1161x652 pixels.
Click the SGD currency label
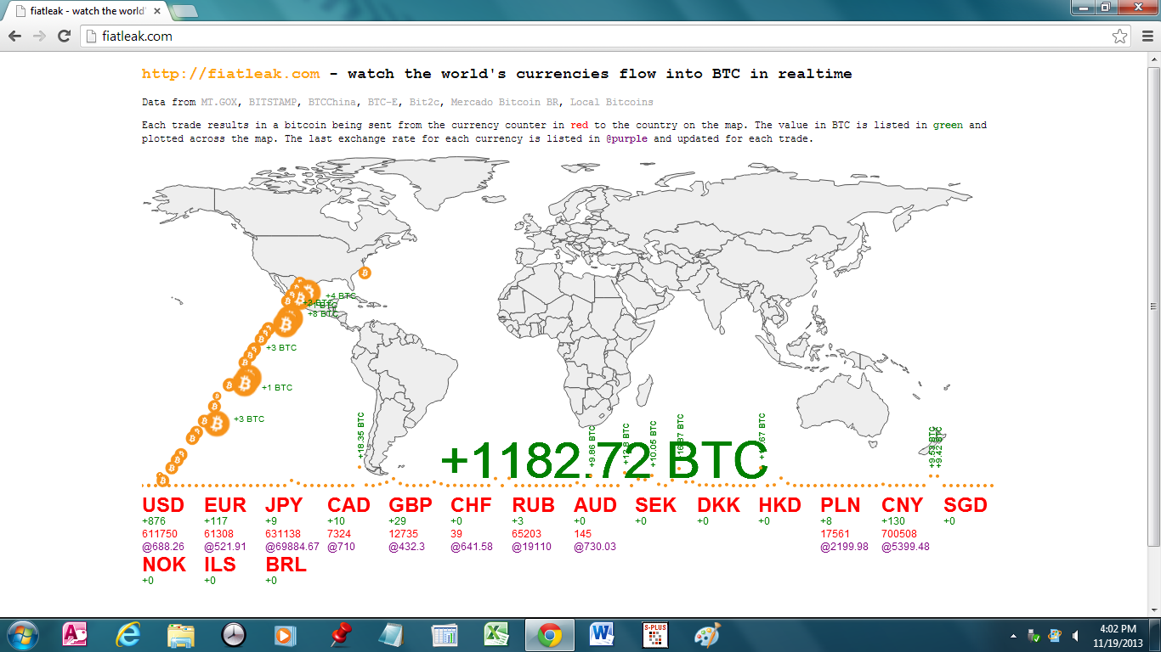coord(966,505)
